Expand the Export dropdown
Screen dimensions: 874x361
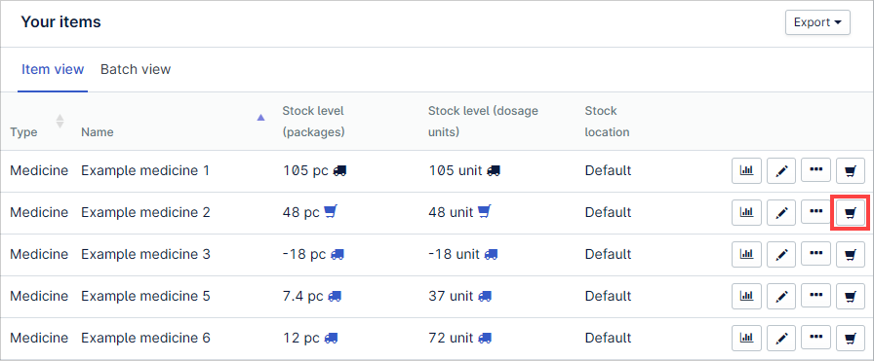tap(817, 22)
